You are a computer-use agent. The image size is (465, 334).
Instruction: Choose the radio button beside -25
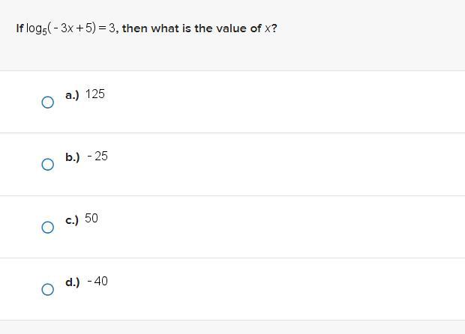48,164
